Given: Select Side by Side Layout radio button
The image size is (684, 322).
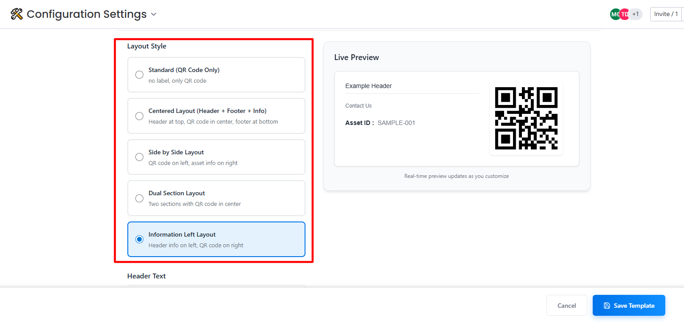Looking at the screenshot, I should click(139, 157).
